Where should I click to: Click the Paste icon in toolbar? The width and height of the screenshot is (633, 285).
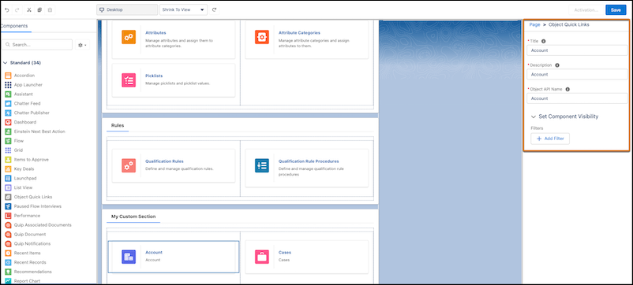[x=50, y=9]
